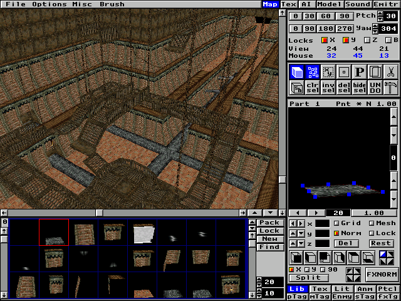This screenshot has height=301, width=401.
Task: Activate the bold P tool icon
Action: pos(359,72)
